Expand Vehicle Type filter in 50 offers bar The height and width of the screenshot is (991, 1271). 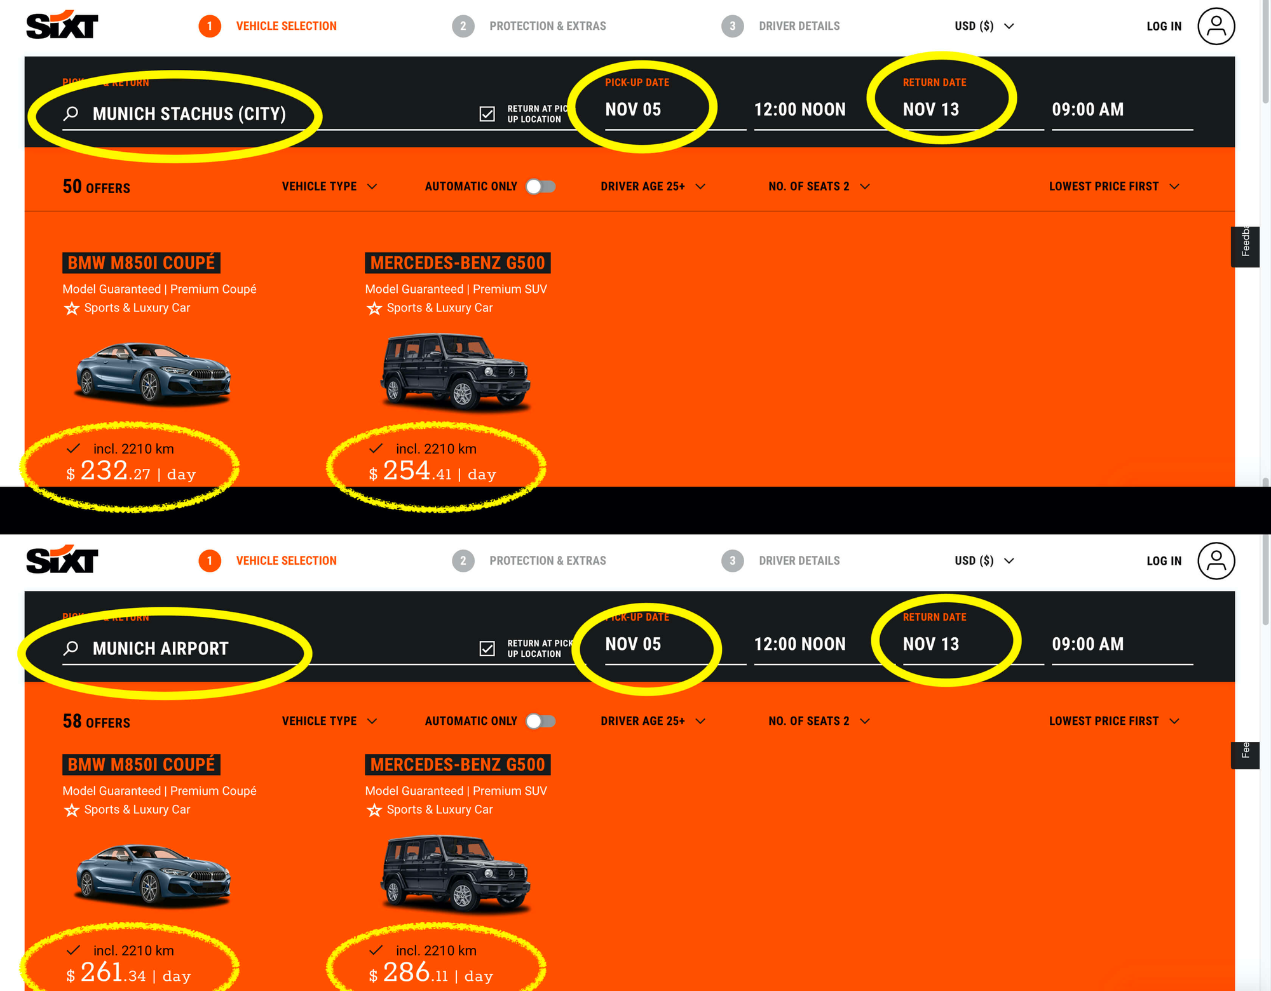click(329, 186)
